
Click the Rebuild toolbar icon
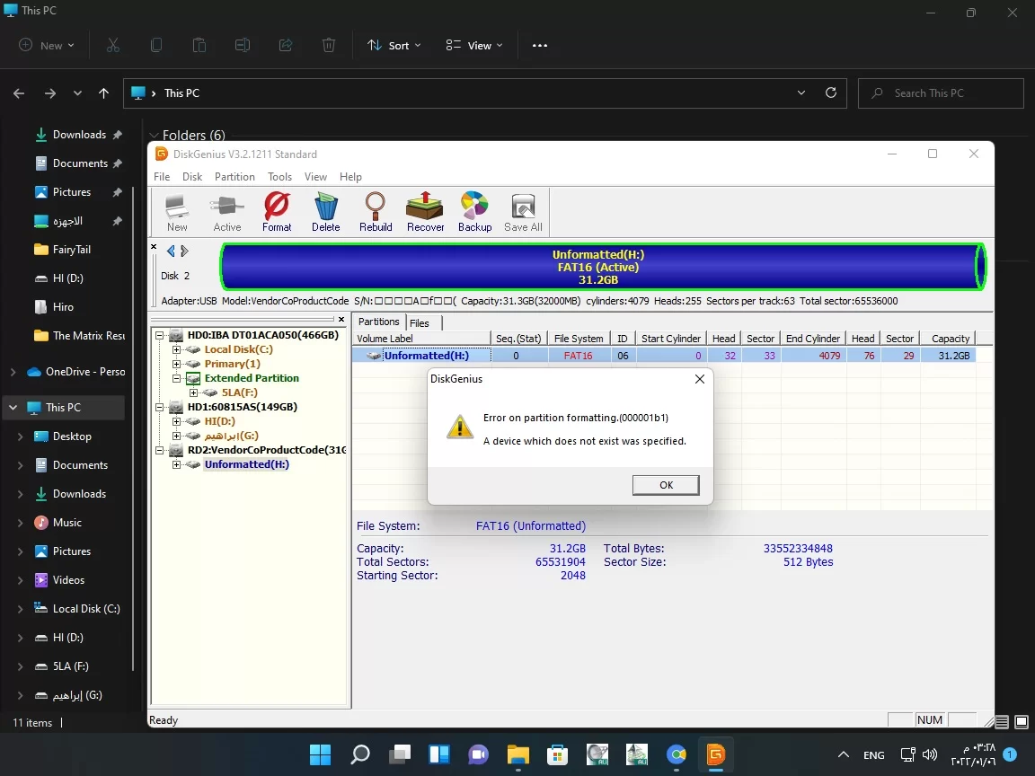click(x=376, y=213)
